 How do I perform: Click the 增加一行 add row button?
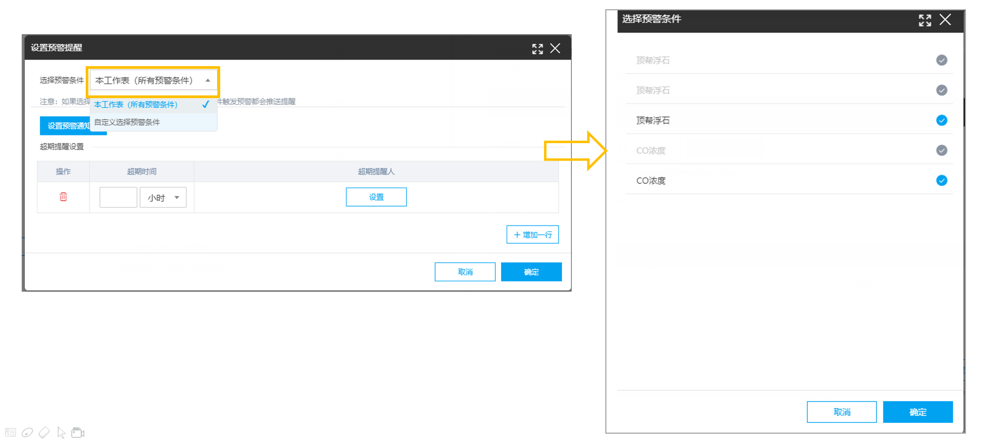[x=533, y=234]
